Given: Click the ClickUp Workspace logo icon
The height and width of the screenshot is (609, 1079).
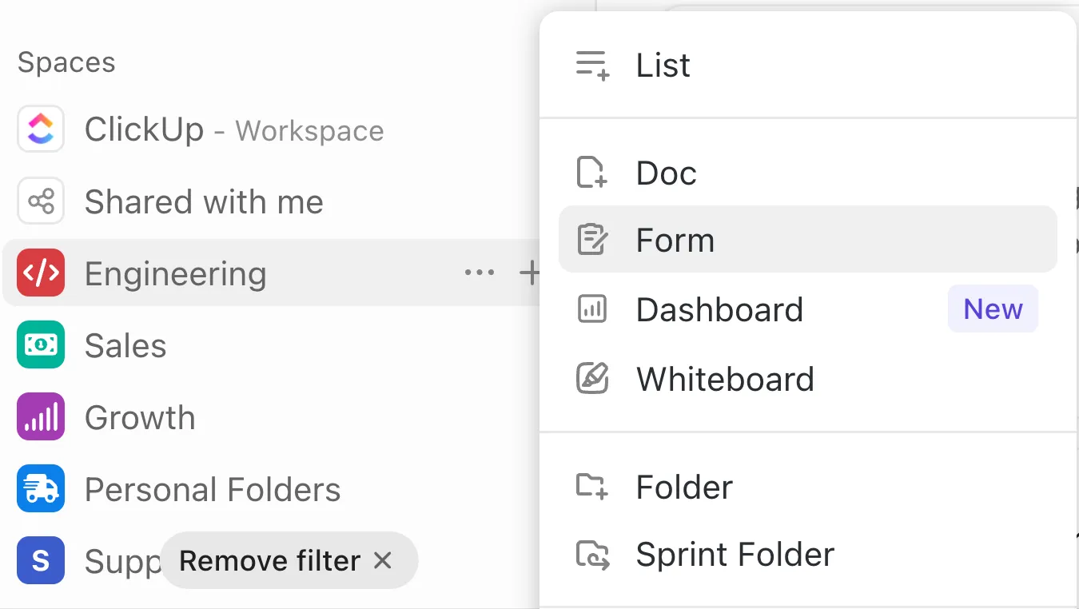Looking at the screenshot, I should tap(41, 129).
